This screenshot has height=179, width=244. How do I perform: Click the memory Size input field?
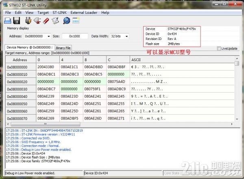pyautogui.click(x=75, y=36)
